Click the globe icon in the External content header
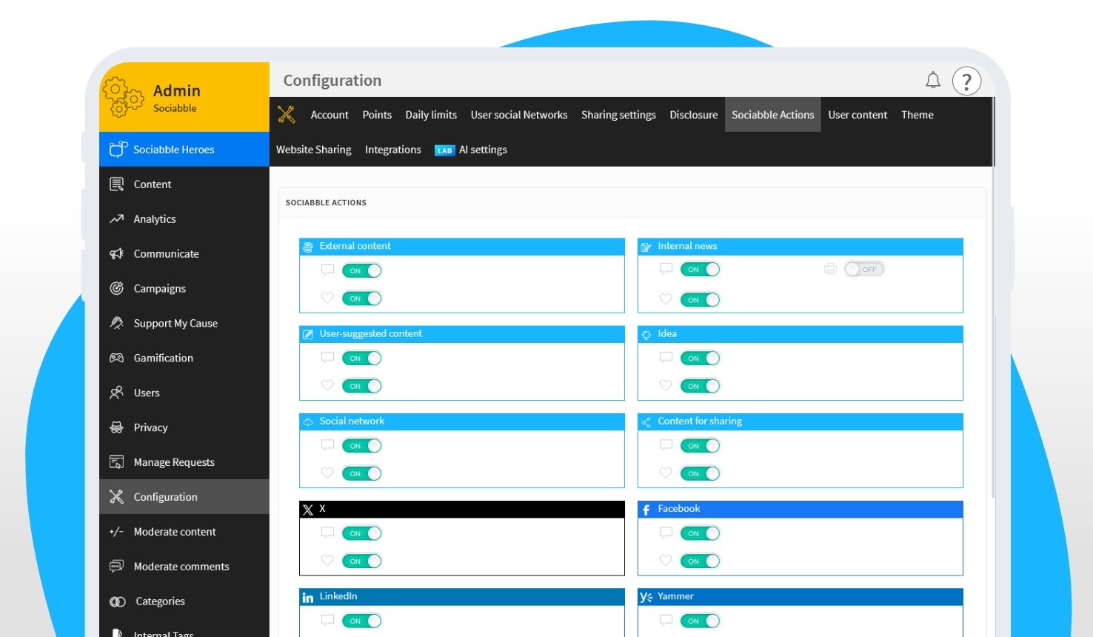Image resolution: width=1093 pixels, height=637 pixels. (308, 247)
